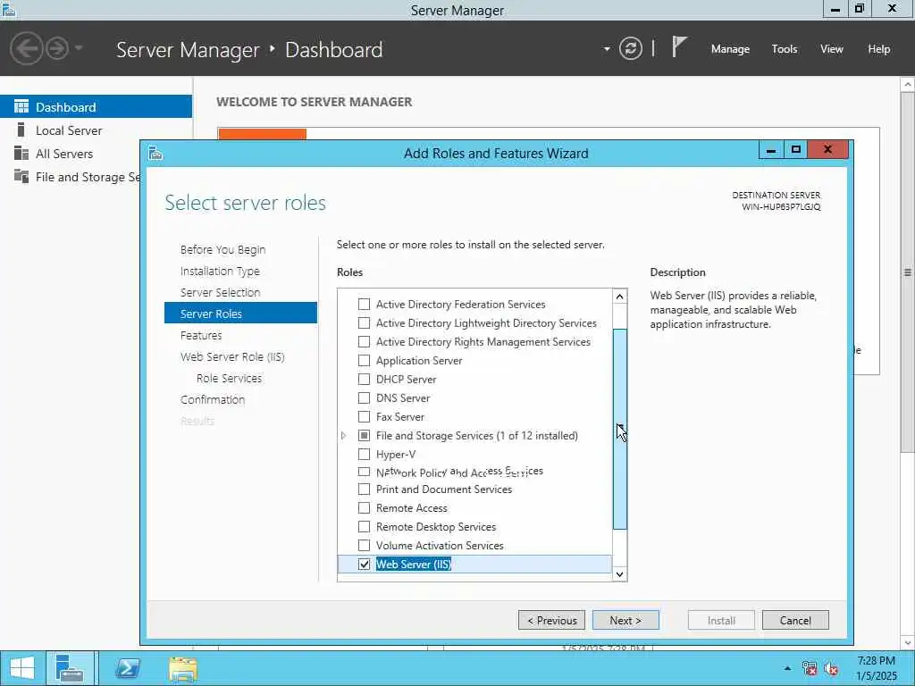The height and width of the screenshot is (686, 915).
Task: Tick the Hyper-V role checkbox
Action: pos(365,455)
